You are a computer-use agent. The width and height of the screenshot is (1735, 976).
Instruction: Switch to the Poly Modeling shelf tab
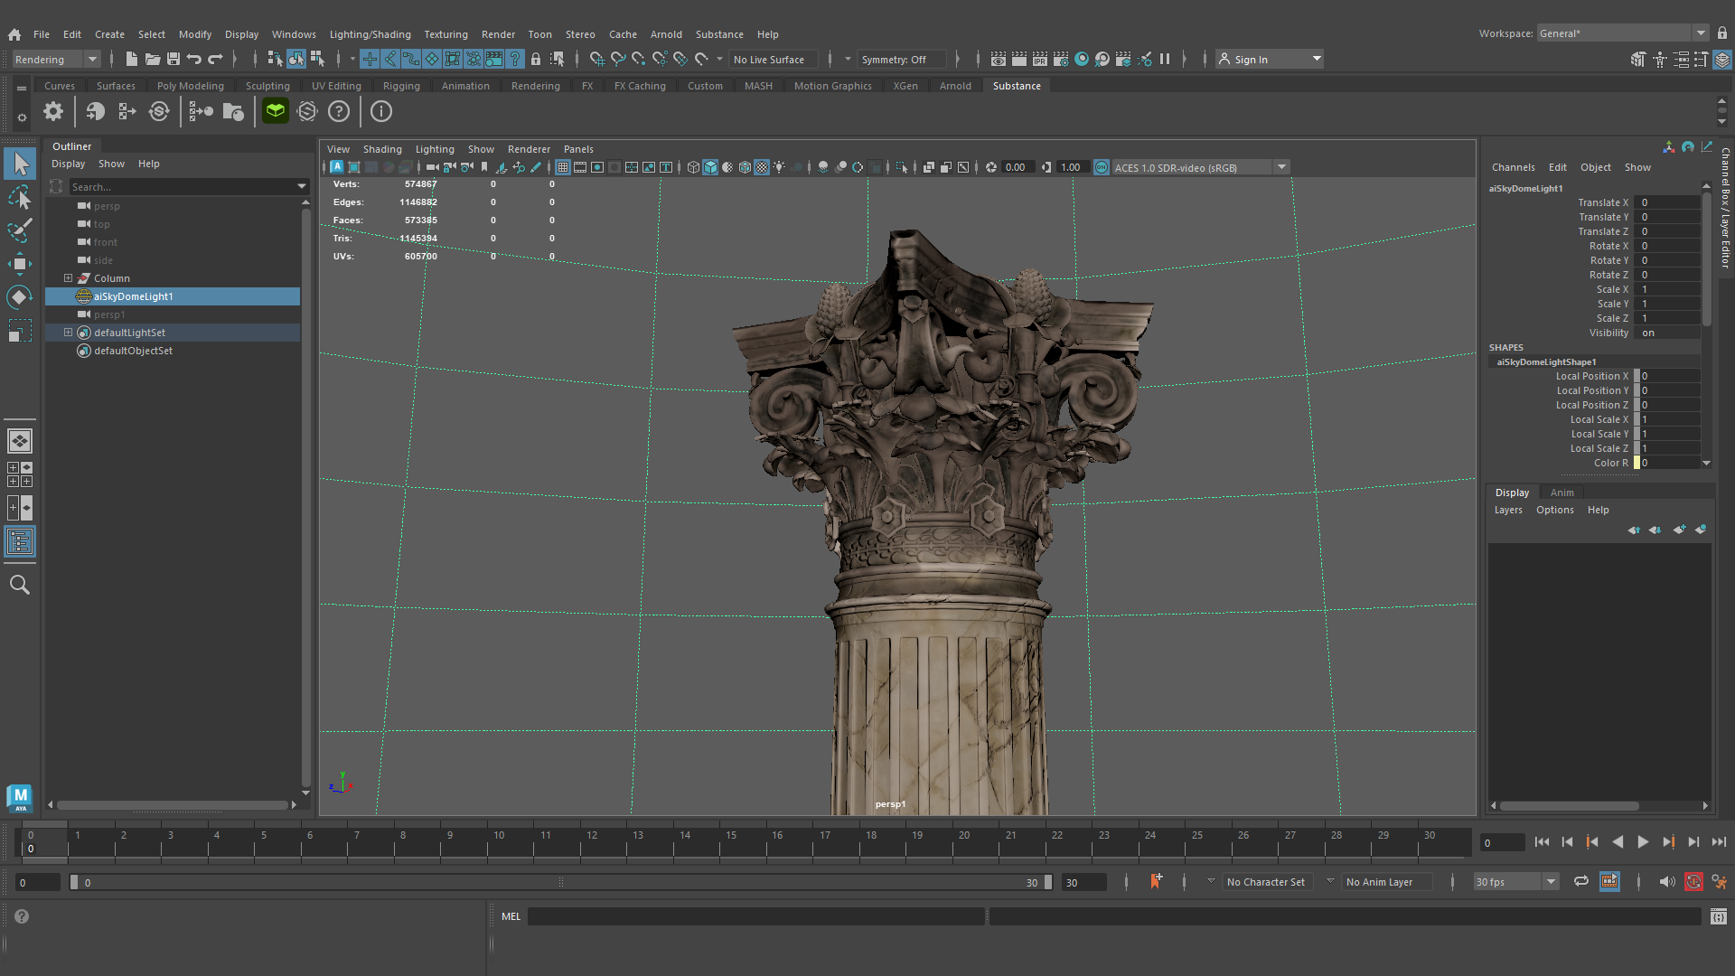[x=190, y=86]
